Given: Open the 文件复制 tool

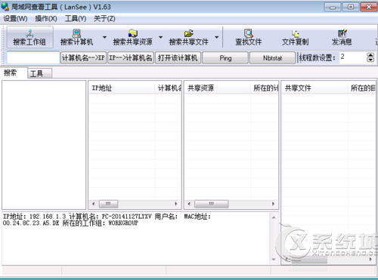Looking at the screenshot, I should 296,37.
